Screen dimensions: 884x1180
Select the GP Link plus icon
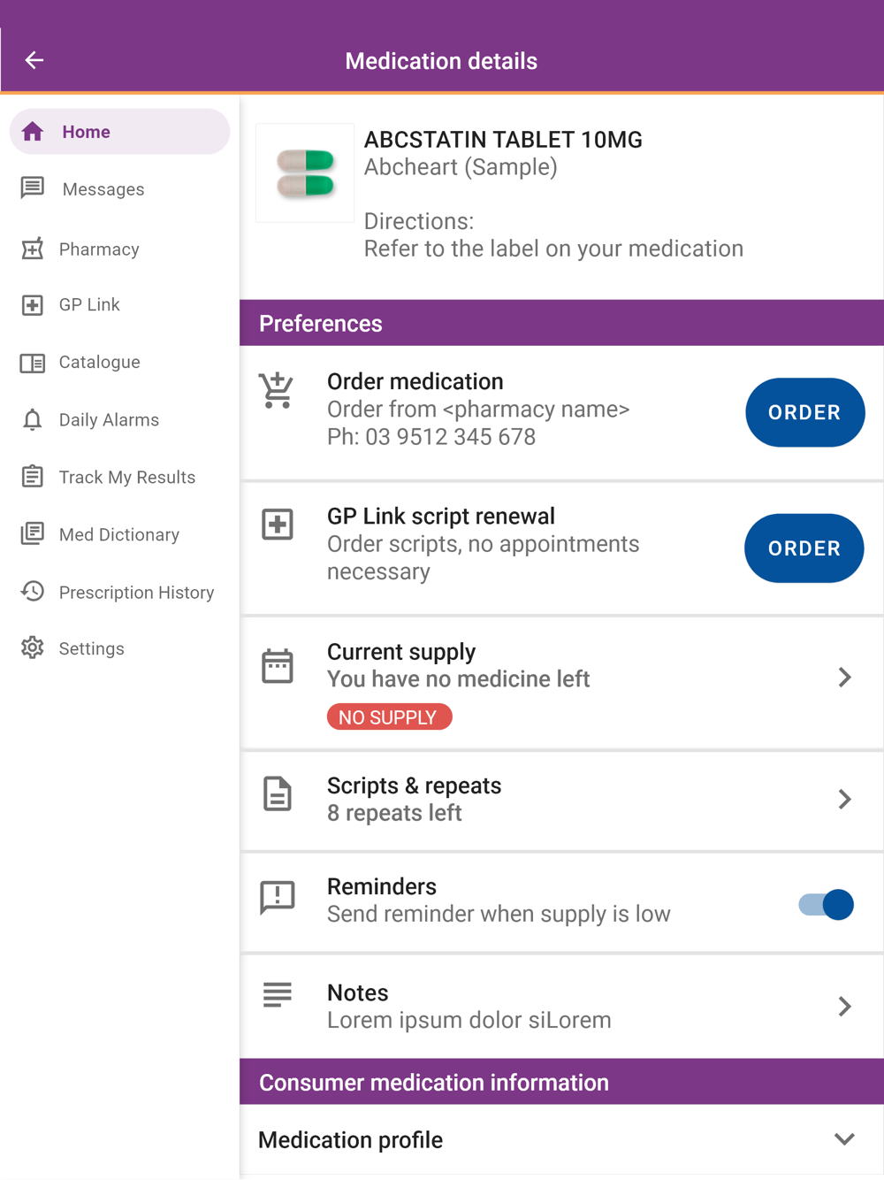click(33, 305)
